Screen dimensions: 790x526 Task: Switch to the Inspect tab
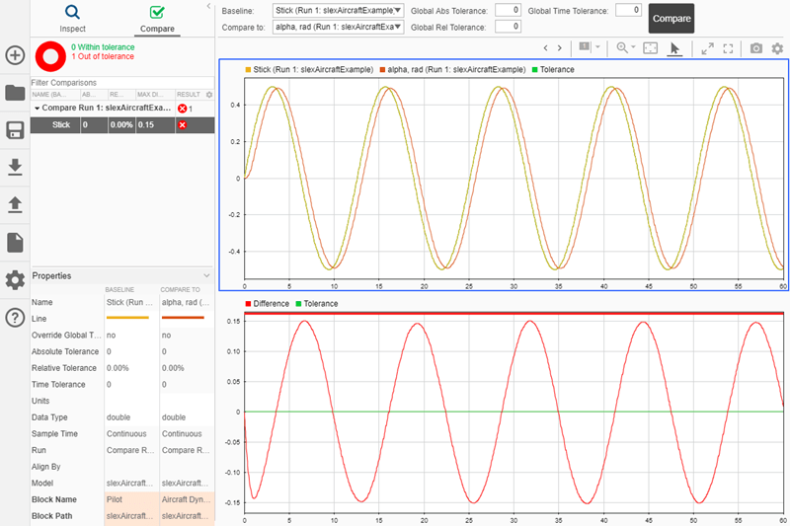pyautogui.click(x=72, y=18)
